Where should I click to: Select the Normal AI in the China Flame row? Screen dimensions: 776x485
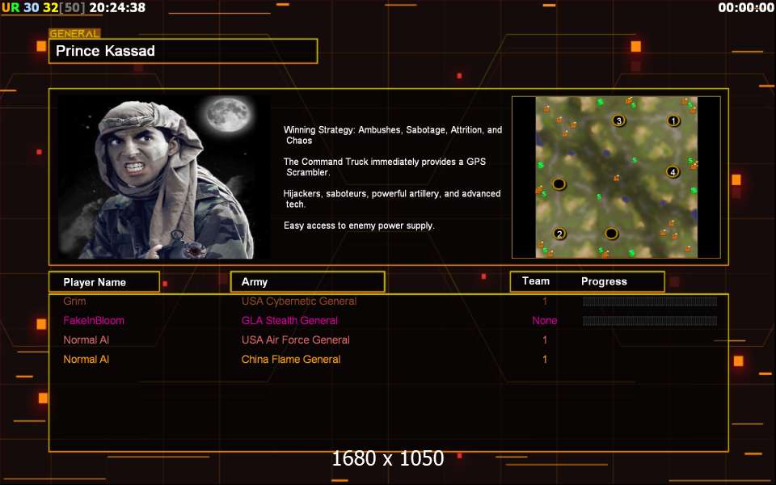pyautogui.click(x=86, y=359)
